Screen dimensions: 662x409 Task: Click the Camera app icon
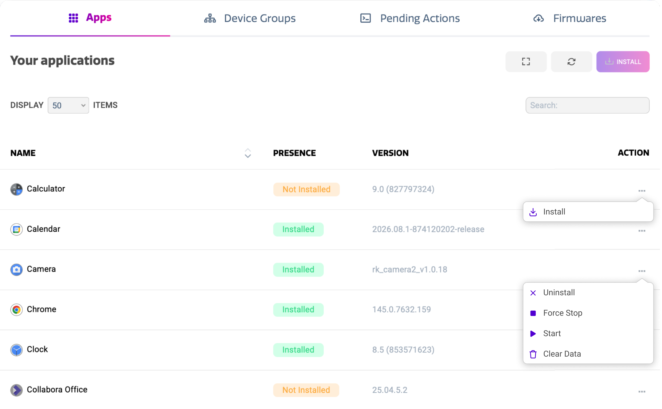point(17,270)
